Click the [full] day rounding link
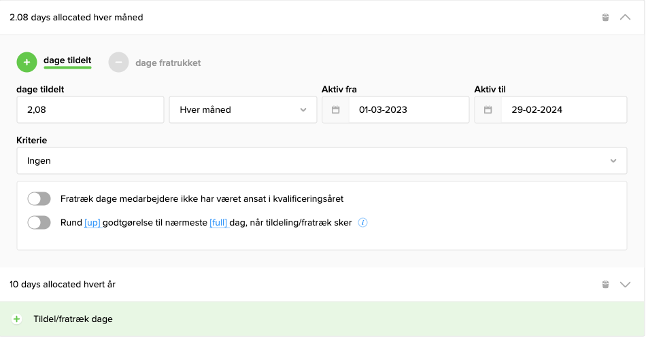This screenshot has height=339, width=646. pos(218,223)
